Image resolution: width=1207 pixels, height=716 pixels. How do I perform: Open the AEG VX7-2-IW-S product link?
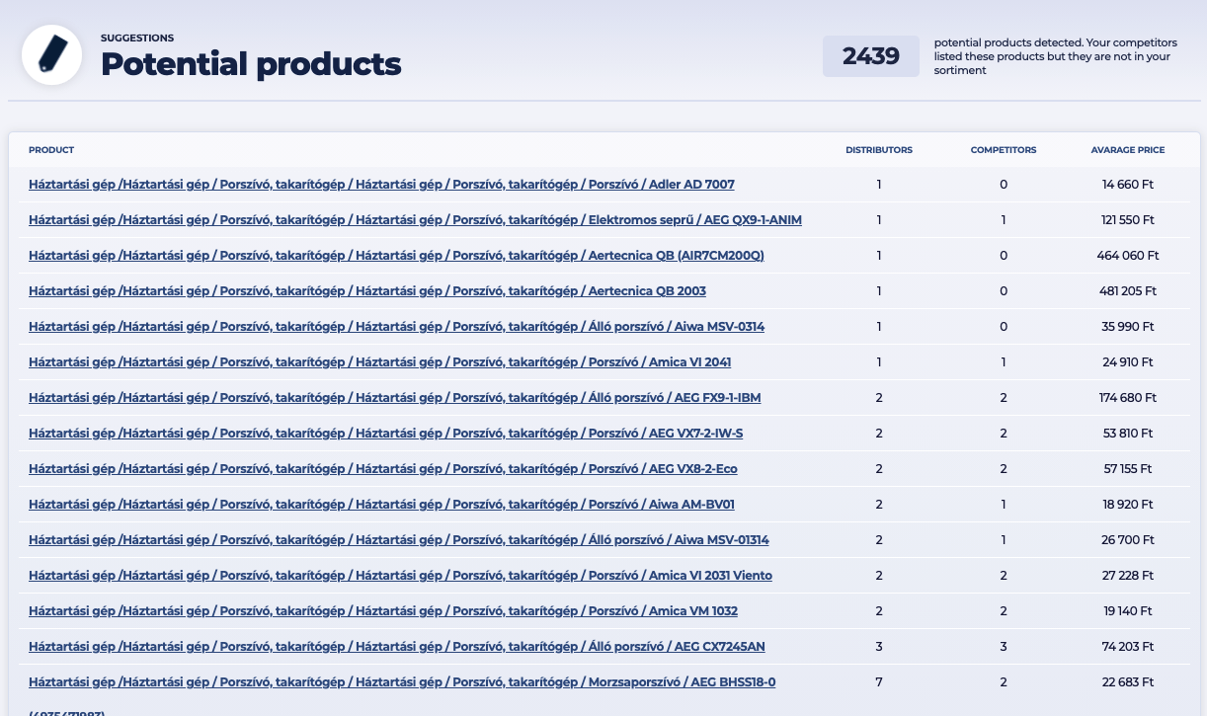(x=386, y=434)
